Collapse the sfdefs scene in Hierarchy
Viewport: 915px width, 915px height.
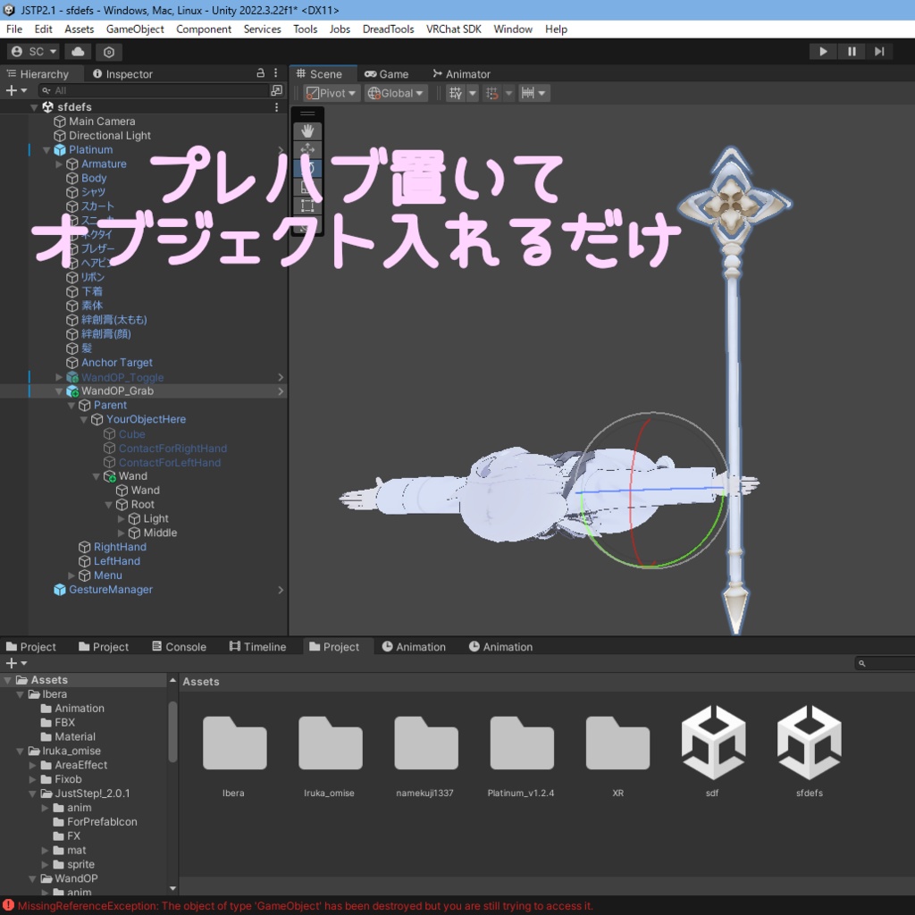click(x=34, y=107)
